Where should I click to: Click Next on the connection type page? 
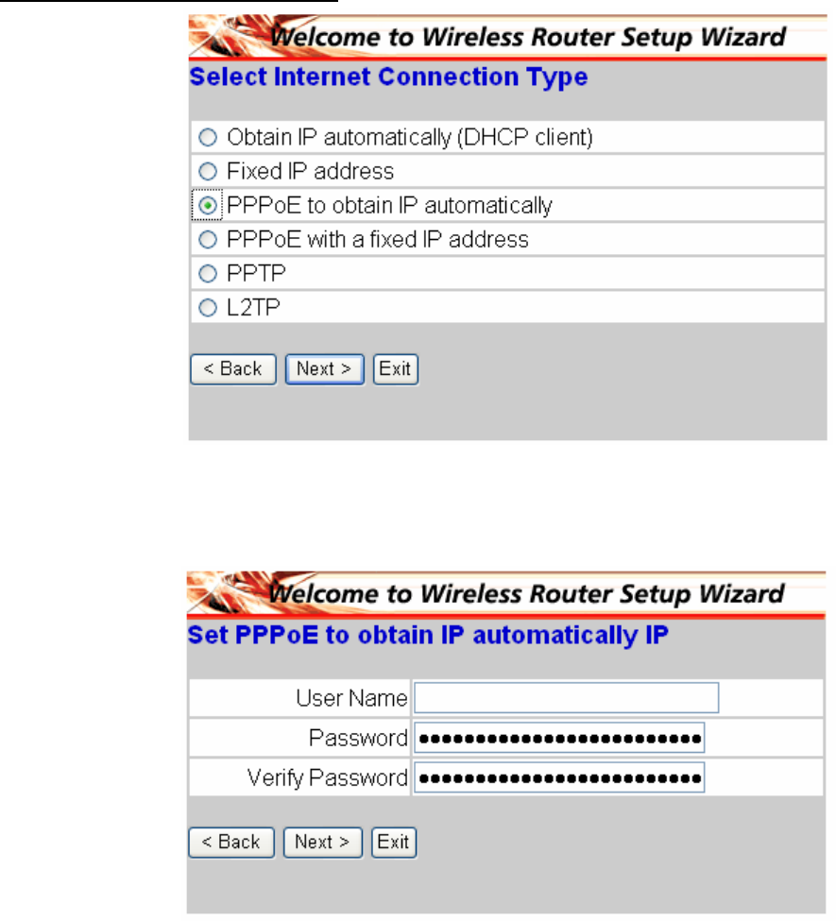pyautogui.click(x=325, y=369)
